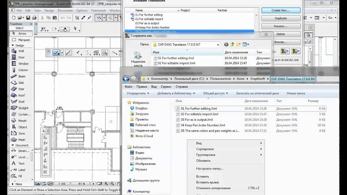347x195 pixels.
Task: Open the Упорядочить dropdown
Action: 138,93
